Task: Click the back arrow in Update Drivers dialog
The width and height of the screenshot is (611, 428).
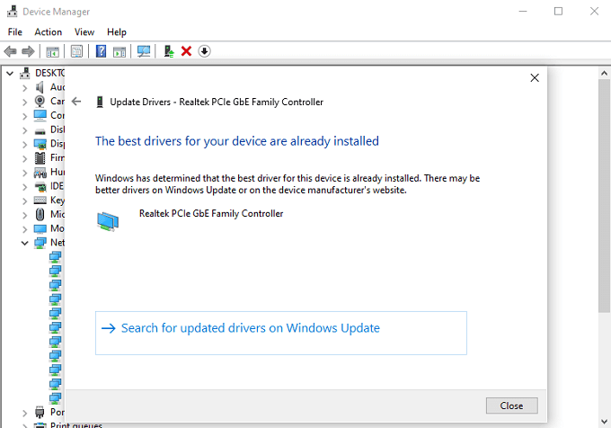Action: (x=76, y=102)
